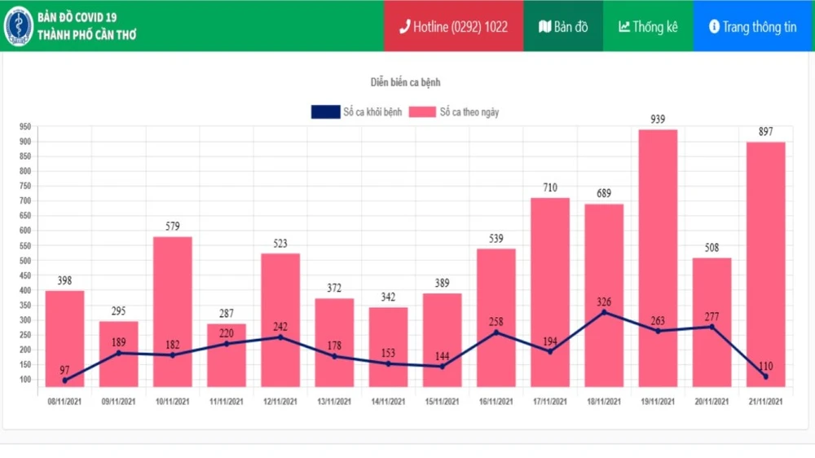Toggle the Số ca khỏi bệnh legend label
Image resolution: width=815 pixels, height=458 pixels.
[x=372, y=112]
